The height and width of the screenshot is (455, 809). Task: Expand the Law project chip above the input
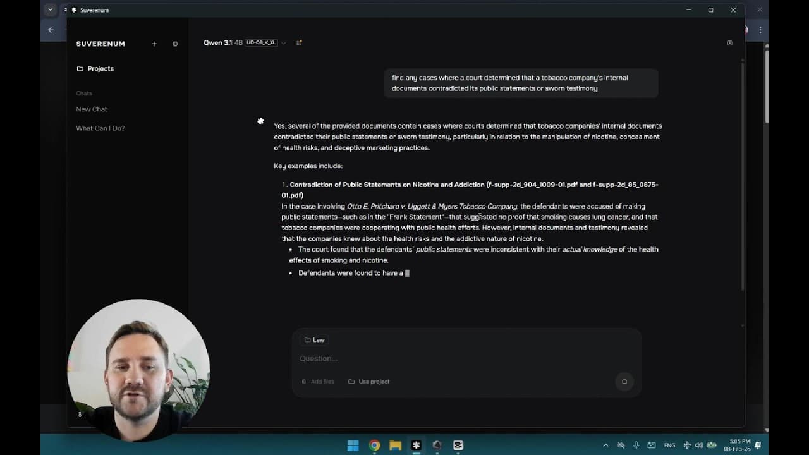[313, 339]
